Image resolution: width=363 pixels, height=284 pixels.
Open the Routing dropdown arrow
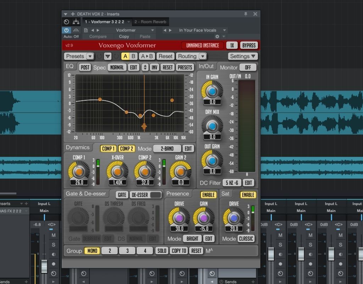203,56
